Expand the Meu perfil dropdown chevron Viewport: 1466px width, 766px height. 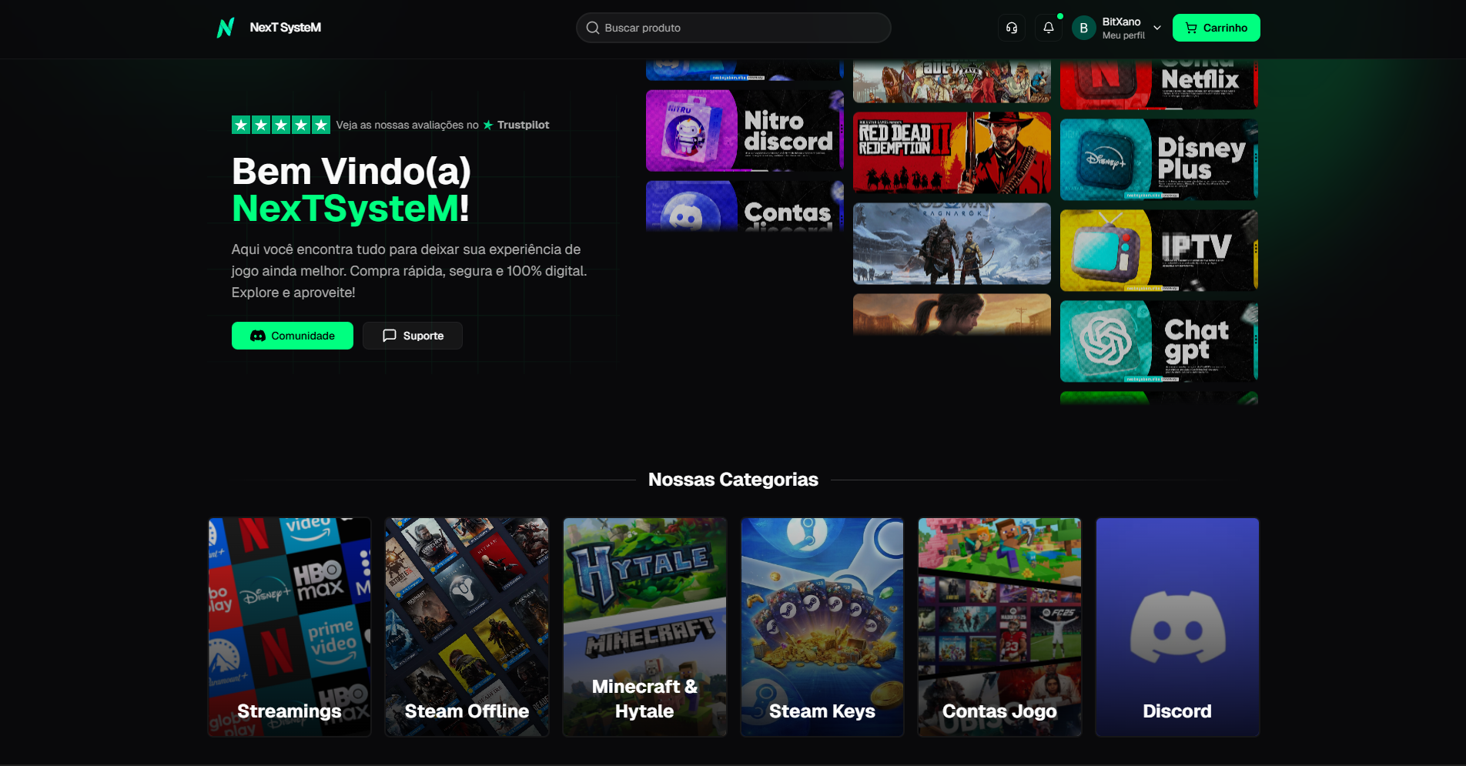click(x=1156, y=28)
